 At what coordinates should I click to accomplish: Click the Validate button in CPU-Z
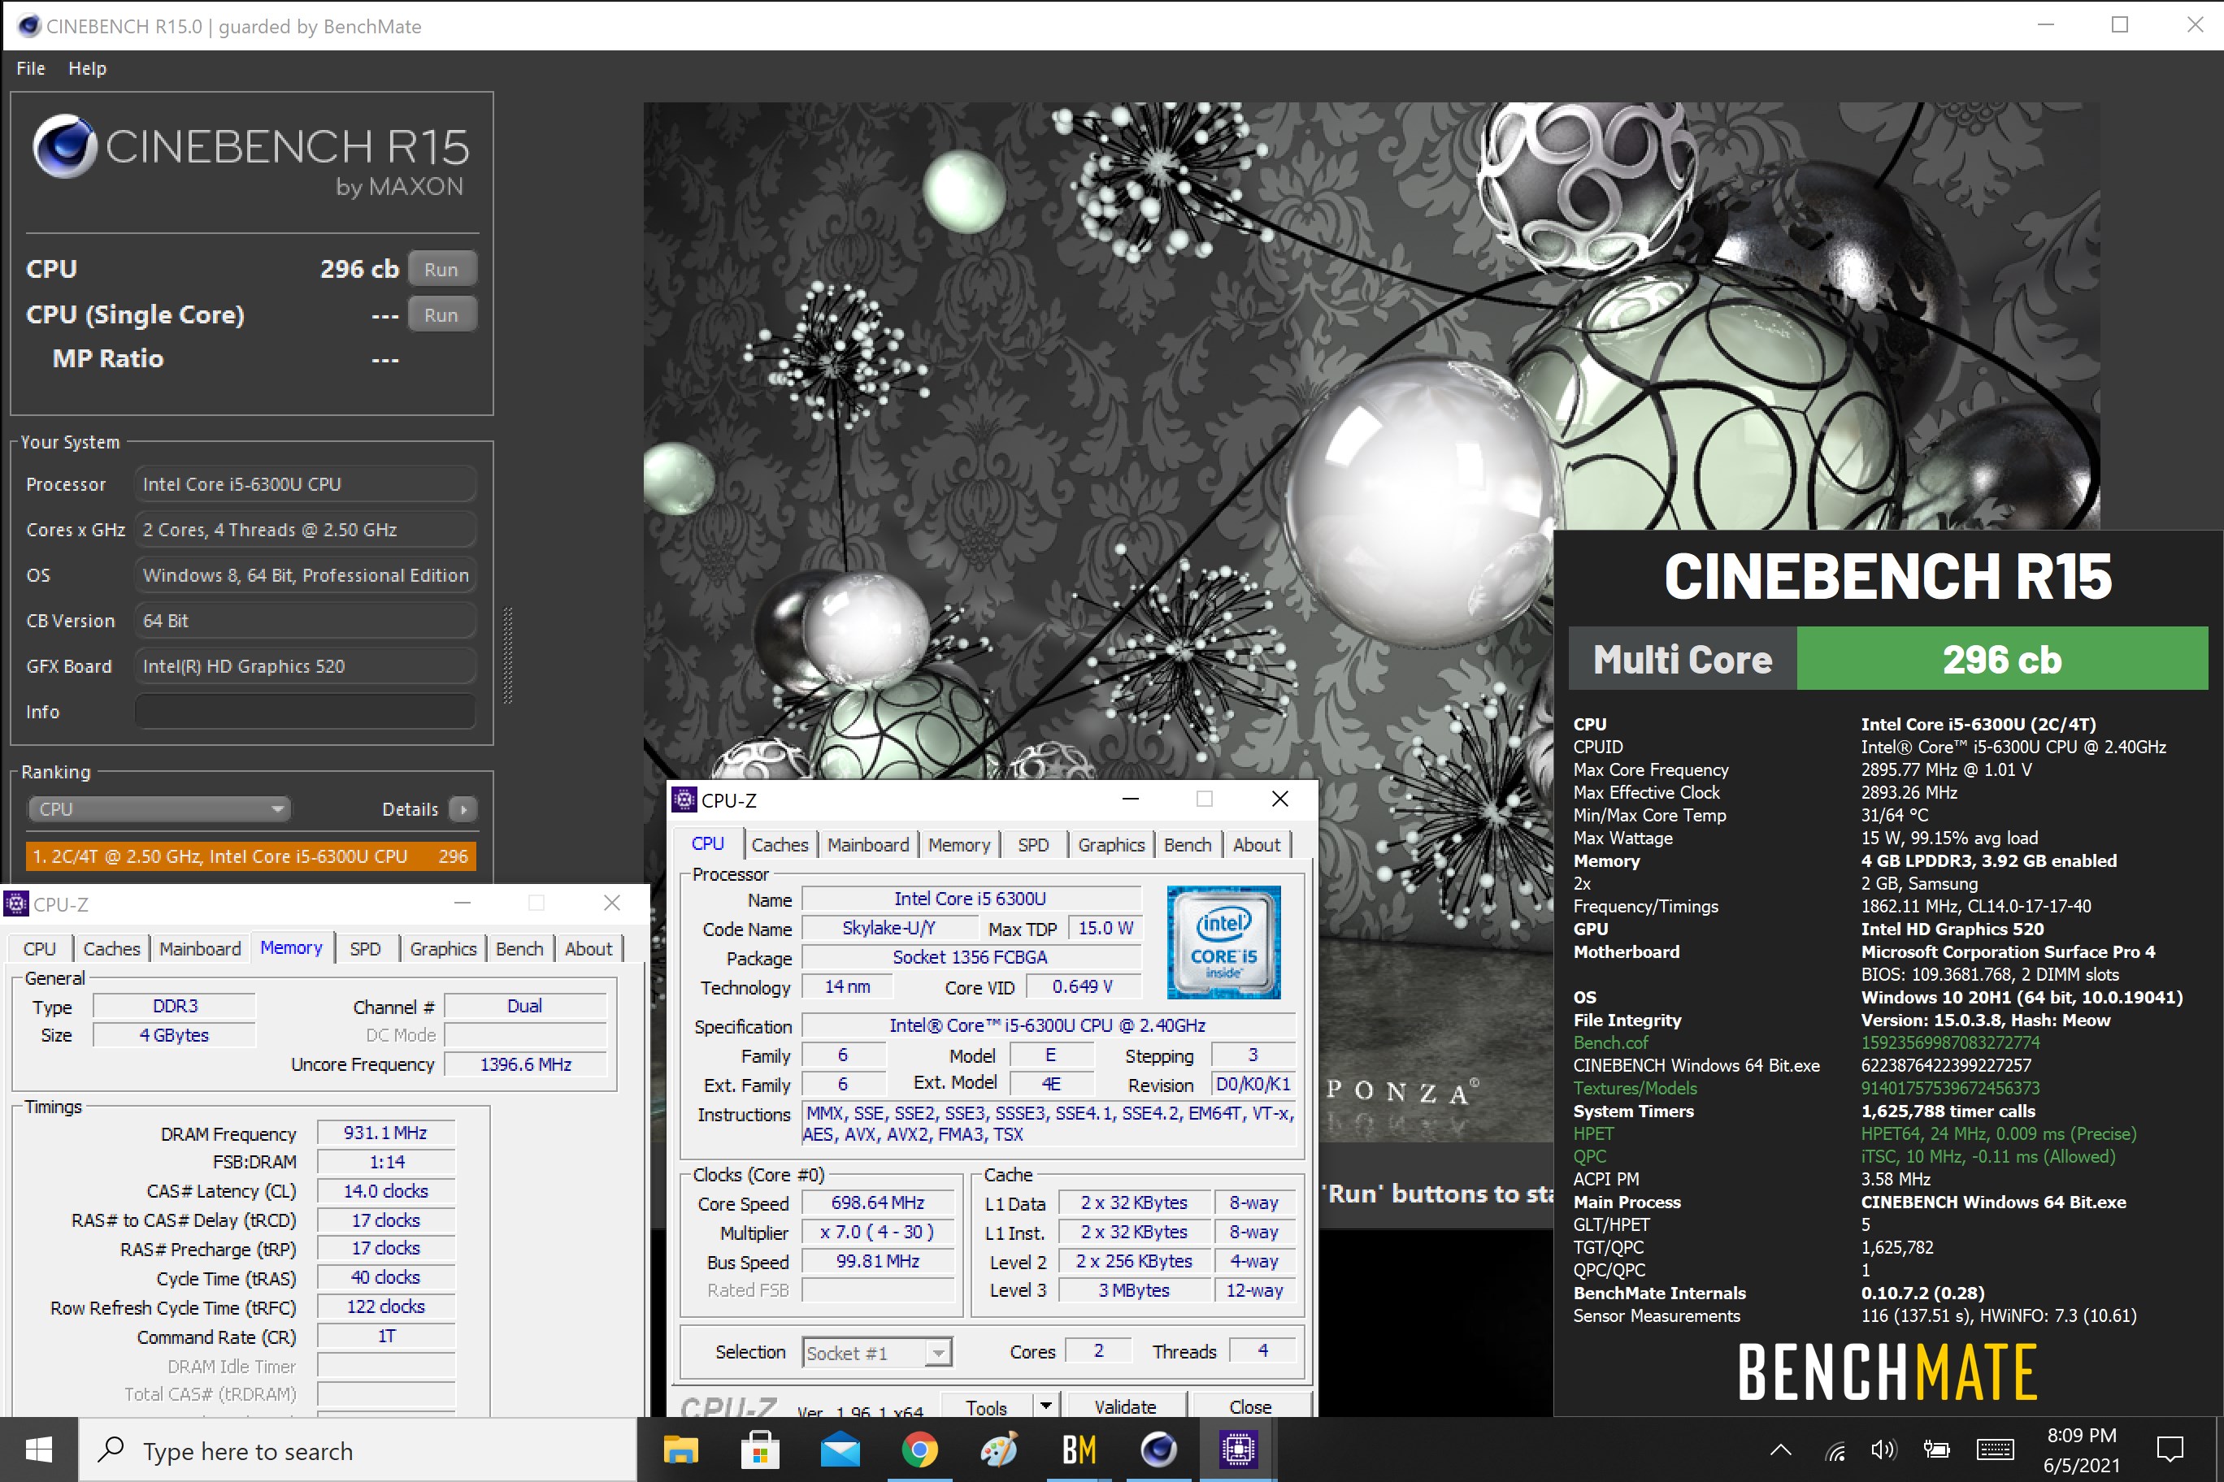(1124, 1407)
